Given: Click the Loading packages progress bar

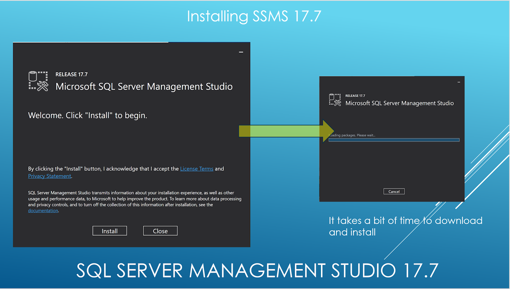Looking at the screenshot, I should 394,140.
